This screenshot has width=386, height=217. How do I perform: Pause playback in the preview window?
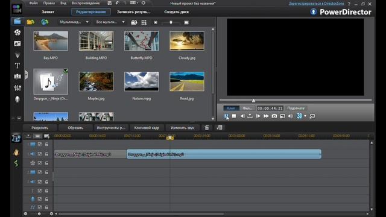(226, 116)
